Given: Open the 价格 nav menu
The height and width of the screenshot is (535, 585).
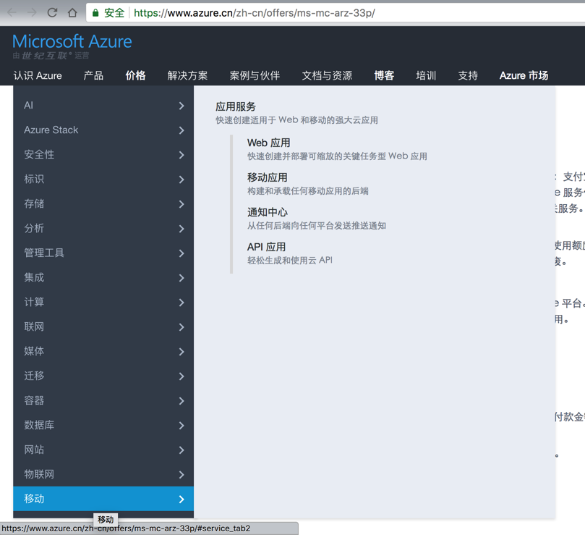Looking at the screenshot, I should click(135, 75).
